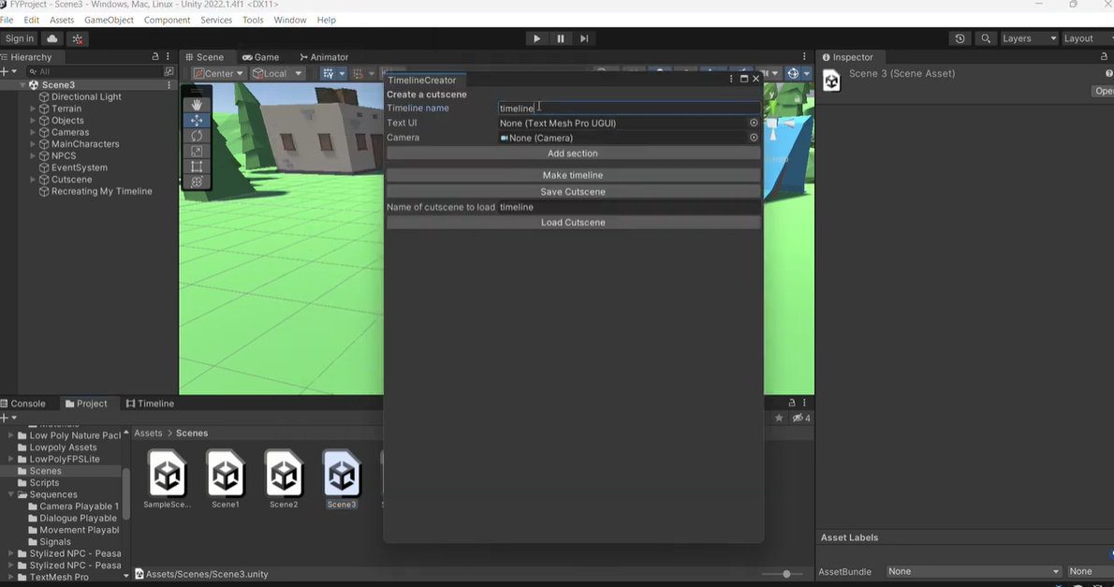Open the Hierarchy panel kebab menu

pyautogui.click(x=168, y=56)
